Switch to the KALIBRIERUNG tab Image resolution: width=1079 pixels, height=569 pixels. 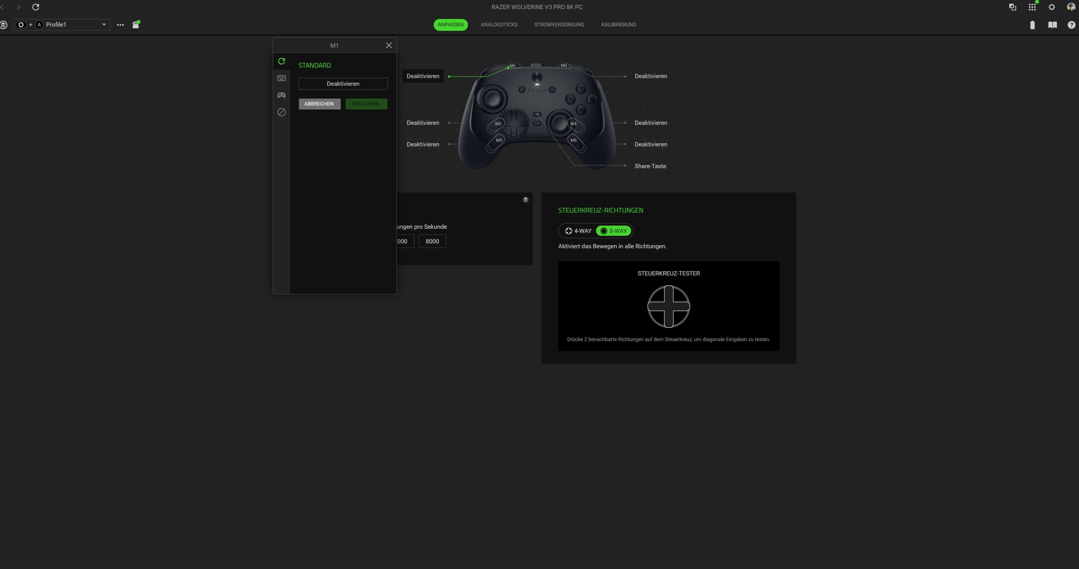(618, 25)
